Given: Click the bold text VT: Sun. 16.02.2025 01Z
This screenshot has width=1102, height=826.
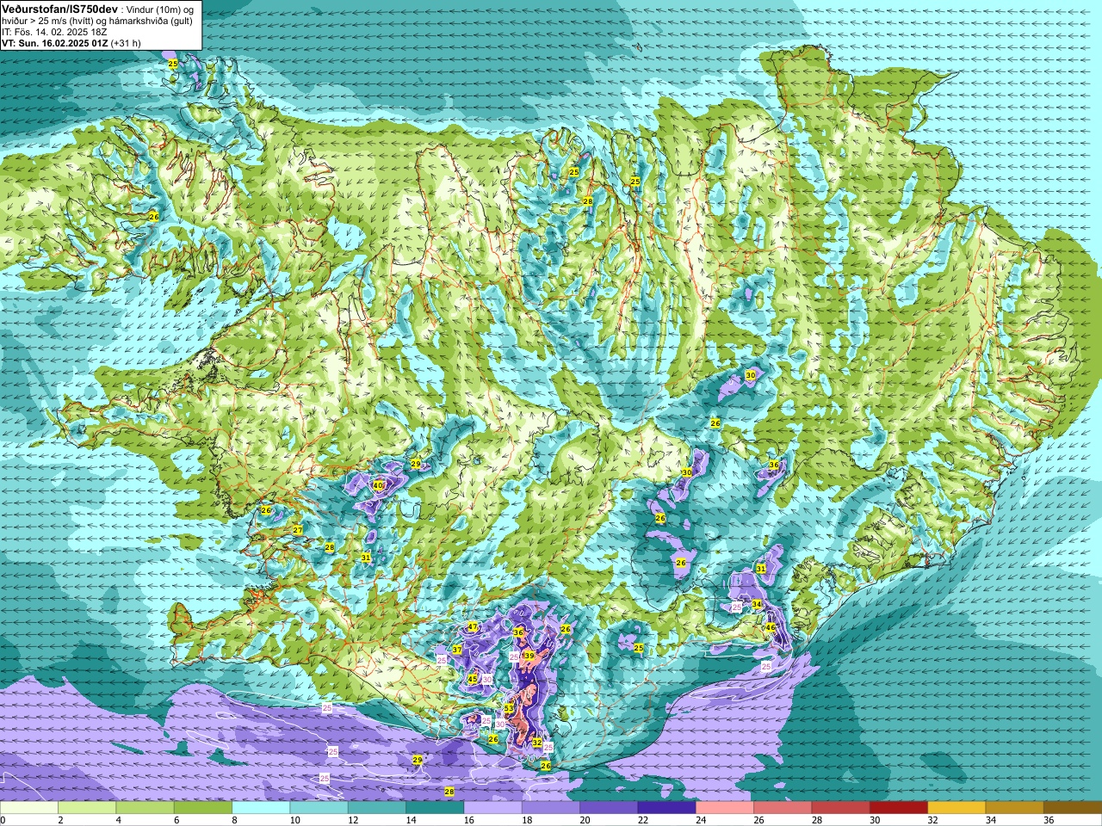Looking at the screenshot, I should pos(54,43).
